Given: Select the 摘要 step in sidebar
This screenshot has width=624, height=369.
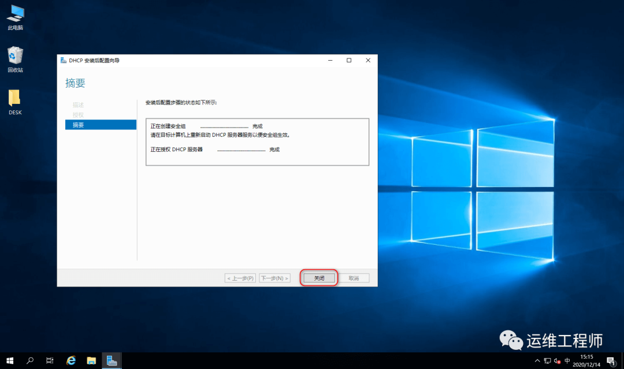Looking at the screenshot, I should point(101,125).
